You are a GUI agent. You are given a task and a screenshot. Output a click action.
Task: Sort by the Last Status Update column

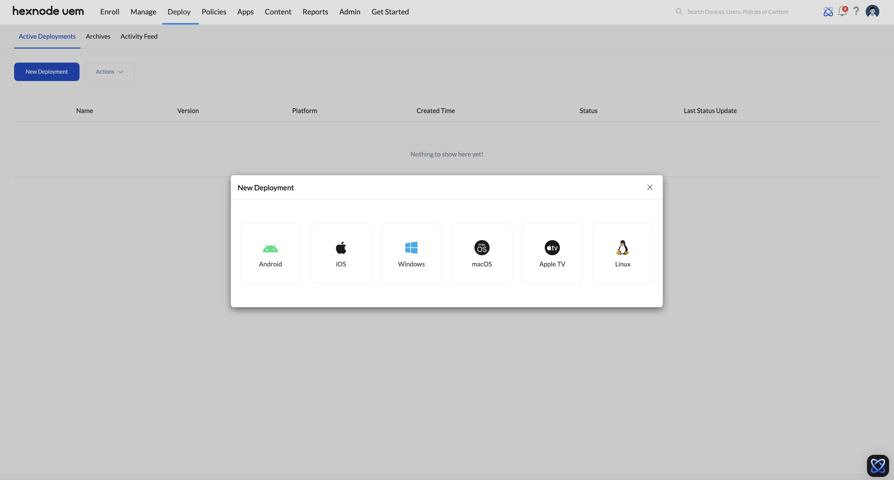coord(710,110)
